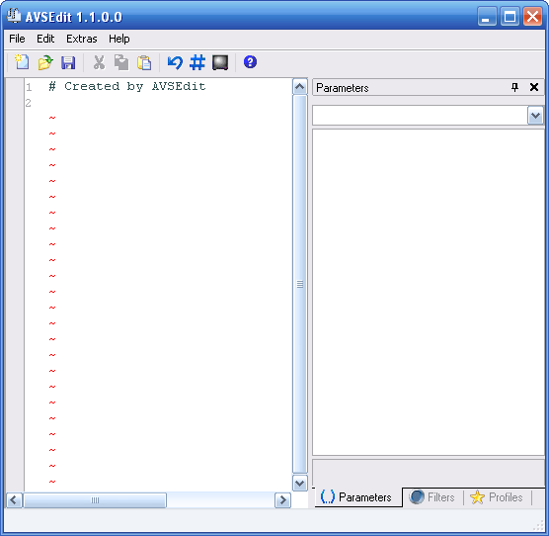Click inside the Parameters combo box field

(x=420, y=116)
